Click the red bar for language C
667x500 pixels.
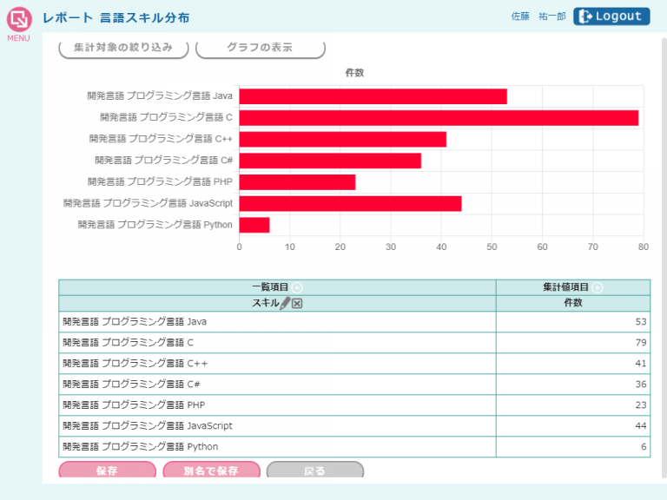[x=439, y=117]
